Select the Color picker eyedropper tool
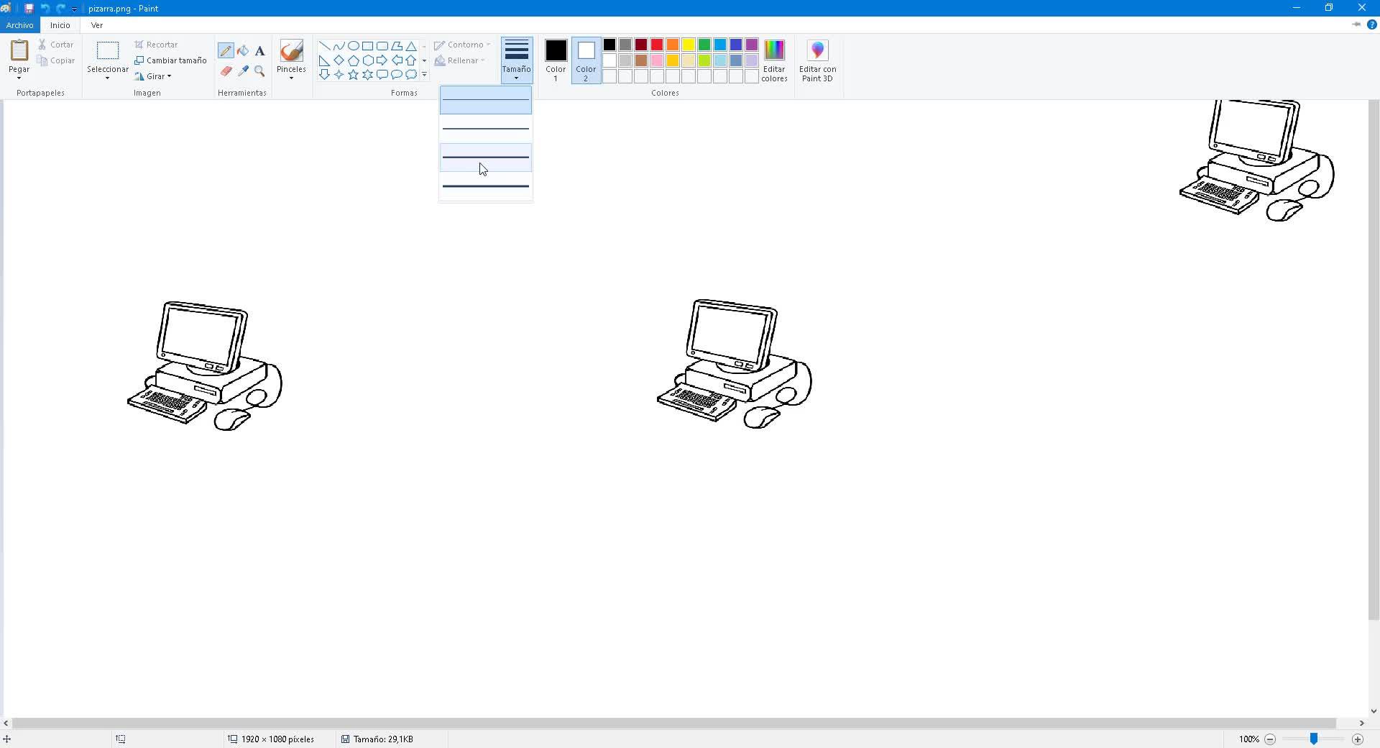The height and width of the screenshot is (748, 1380). coord(243,71)
